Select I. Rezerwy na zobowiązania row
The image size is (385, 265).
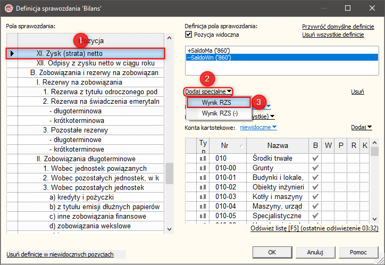click(85, 82)
